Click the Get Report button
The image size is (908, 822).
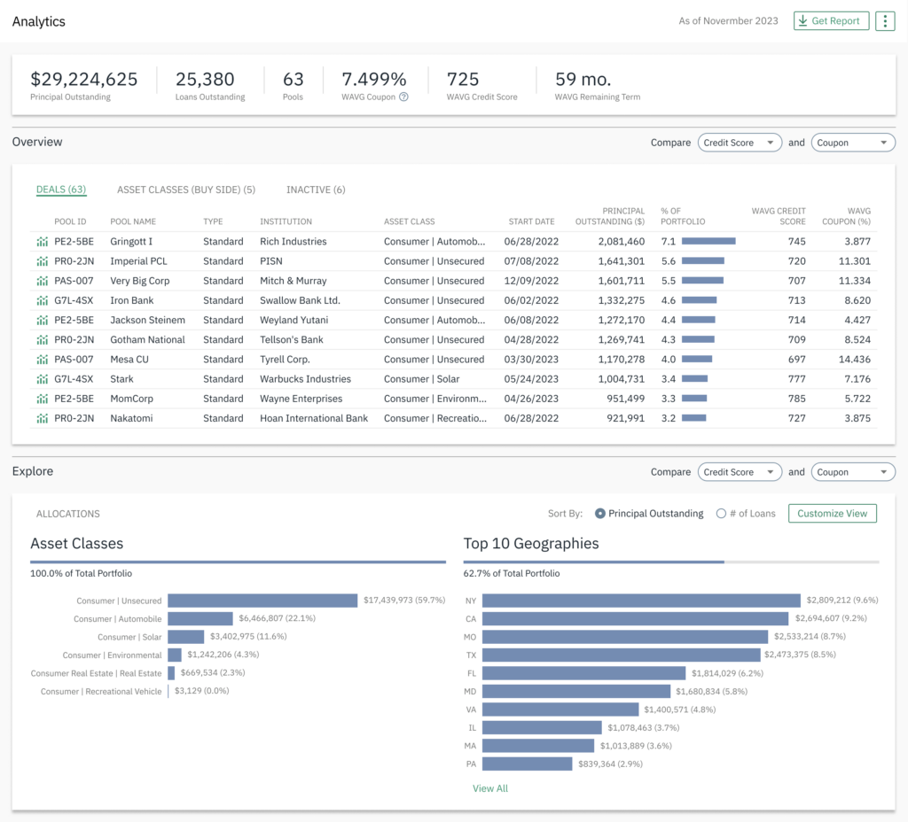click(x=831, y=21)
